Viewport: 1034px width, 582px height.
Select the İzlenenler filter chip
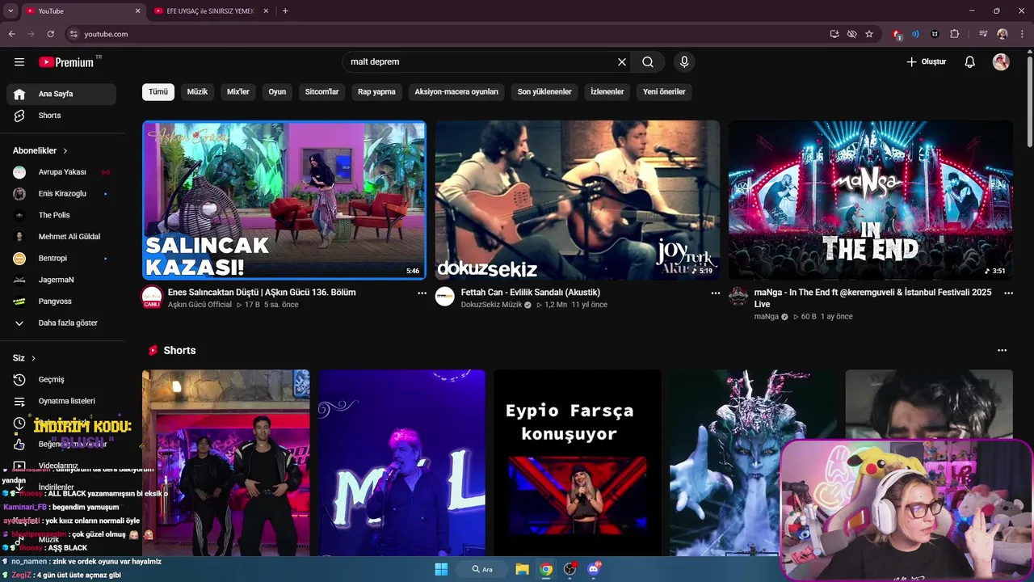pyautogui.click(x=607, y=92)
